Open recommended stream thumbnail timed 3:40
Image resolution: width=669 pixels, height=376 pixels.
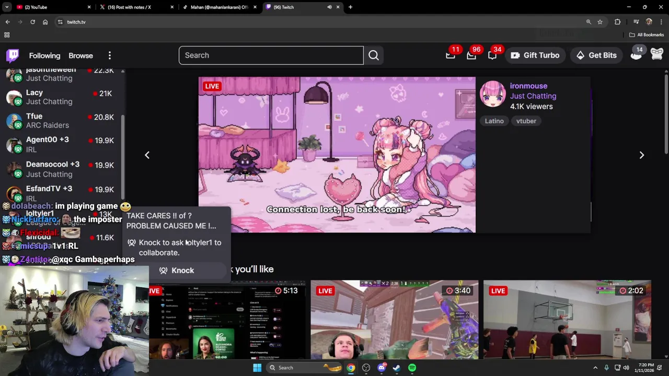pos(395,320)
